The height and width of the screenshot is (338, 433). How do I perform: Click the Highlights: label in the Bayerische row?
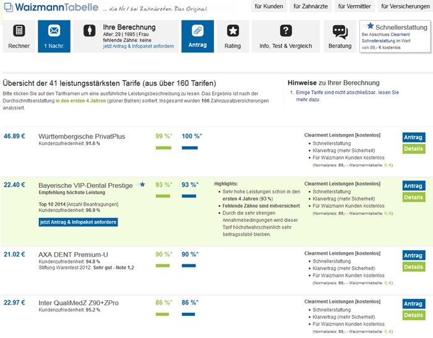226,184
